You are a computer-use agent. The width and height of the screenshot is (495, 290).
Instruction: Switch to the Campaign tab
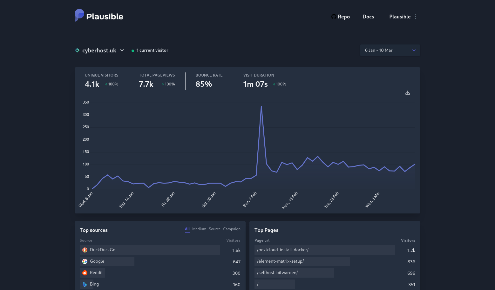(x=232, y=229)
